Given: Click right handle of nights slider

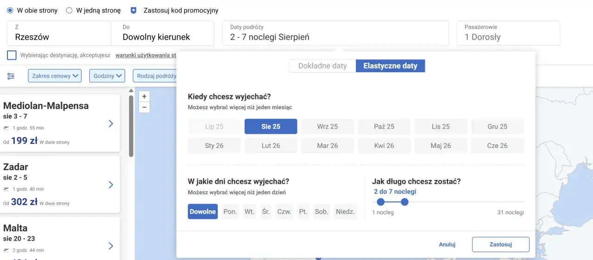Looking at the screenshot, I should (404, 202).
